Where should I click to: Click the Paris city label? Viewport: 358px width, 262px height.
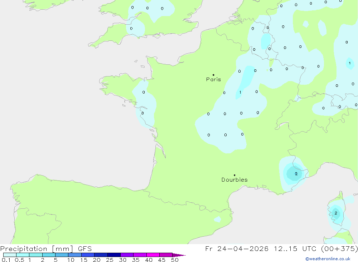[213, 80]
